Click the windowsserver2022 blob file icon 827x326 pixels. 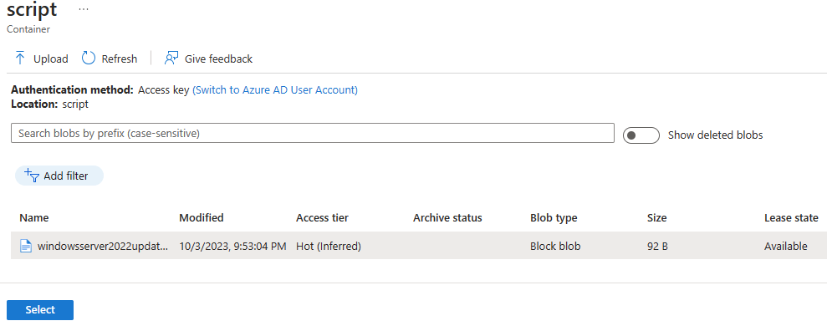point(26,246)
